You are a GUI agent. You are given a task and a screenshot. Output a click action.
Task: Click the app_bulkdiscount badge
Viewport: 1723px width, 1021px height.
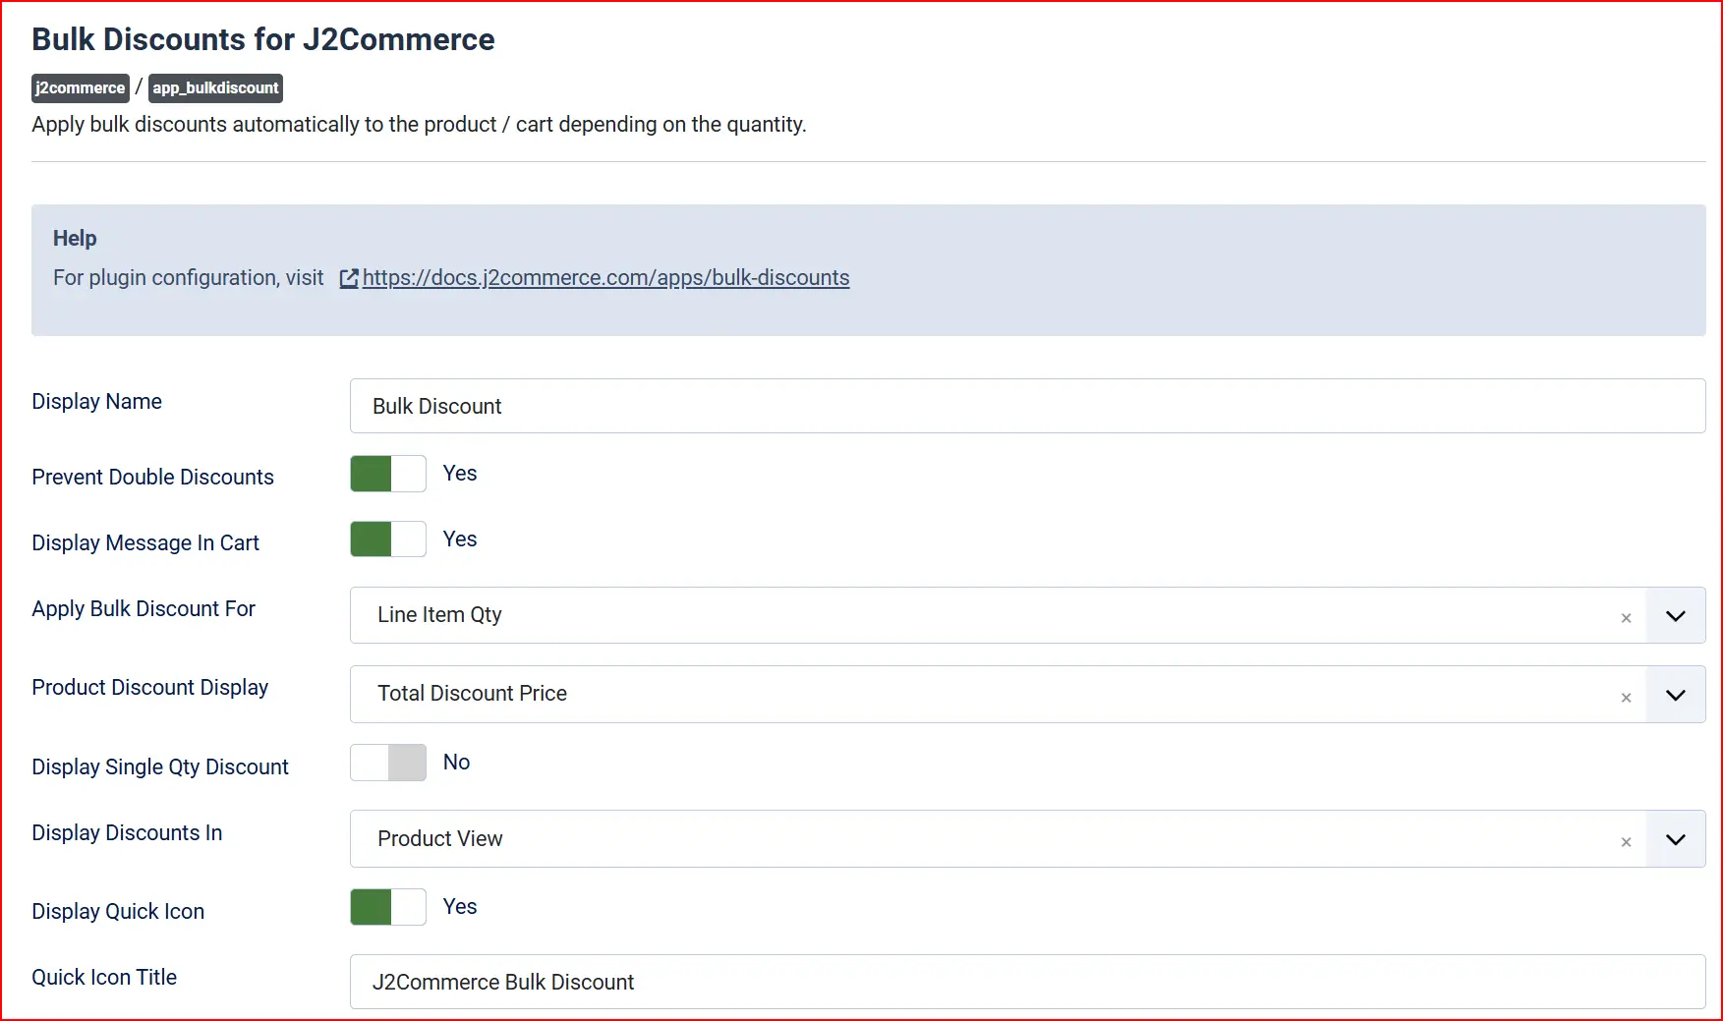tap(215, 88)
